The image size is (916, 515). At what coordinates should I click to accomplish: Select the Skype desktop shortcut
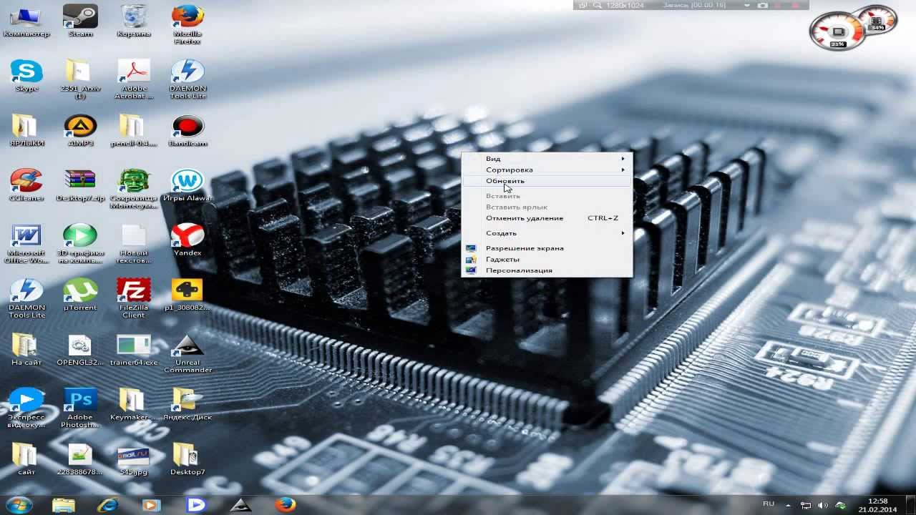coord(26,76)
